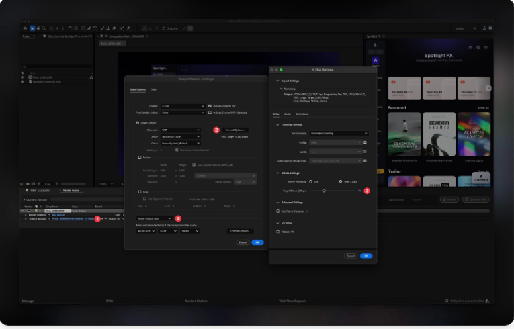514x329 pixels.
Task: Click the next arrow on YouTube cards row
Action: point(488,88)
